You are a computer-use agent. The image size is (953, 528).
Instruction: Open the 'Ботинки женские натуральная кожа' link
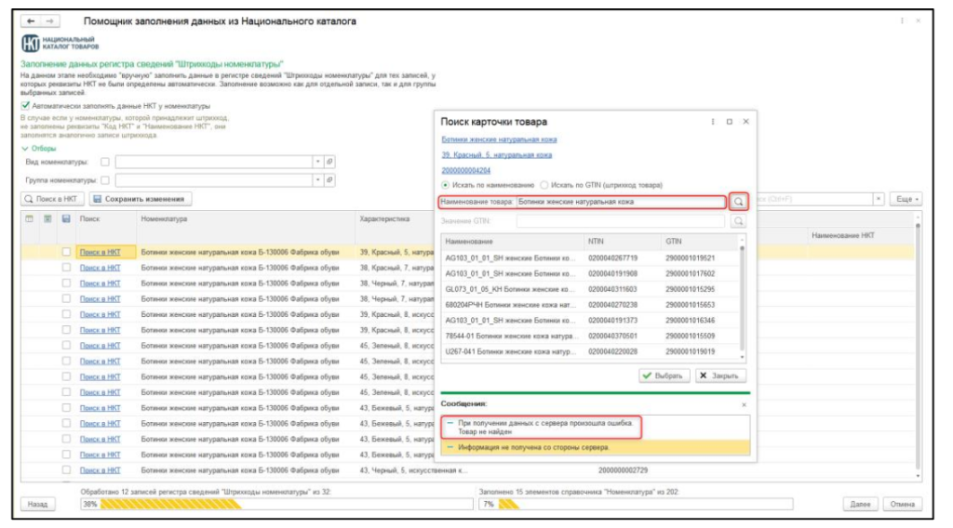click(x=499, y=139)
